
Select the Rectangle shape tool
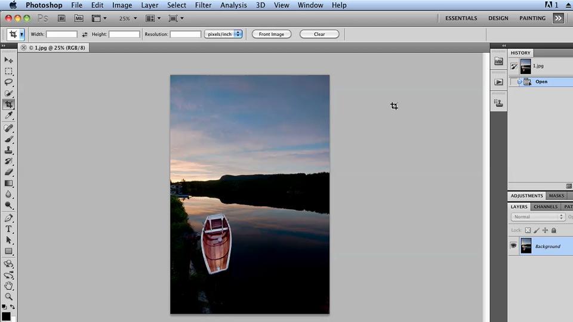tap(8, 251)
